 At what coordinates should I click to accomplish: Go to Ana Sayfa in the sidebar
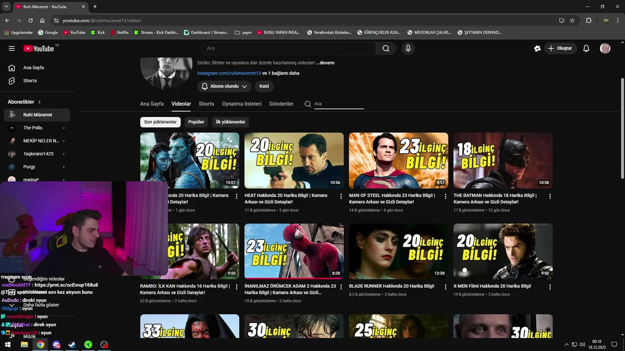click(x=37, y=68)
